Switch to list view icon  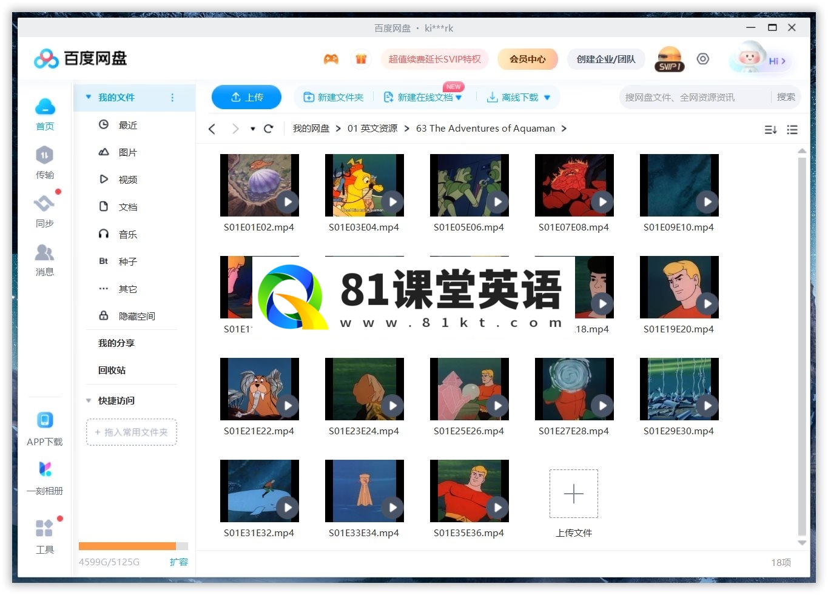coord(792,129)
